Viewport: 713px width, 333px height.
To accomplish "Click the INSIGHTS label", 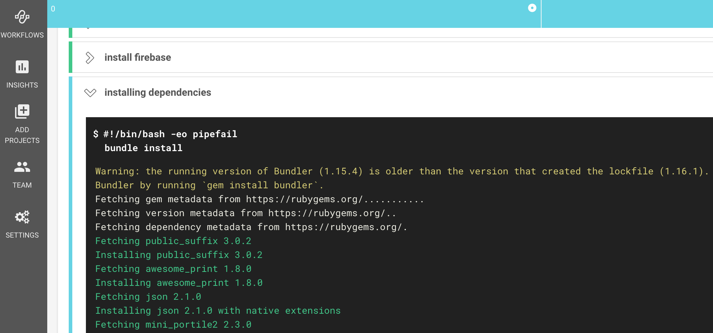I will pos(22,85).
